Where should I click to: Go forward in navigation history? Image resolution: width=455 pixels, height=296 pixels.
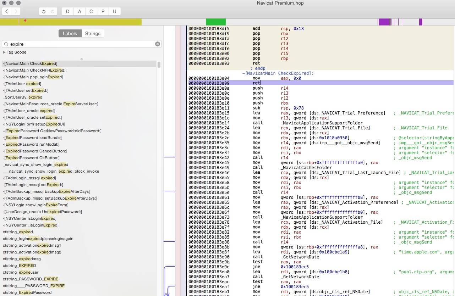[x=16, y=11]
